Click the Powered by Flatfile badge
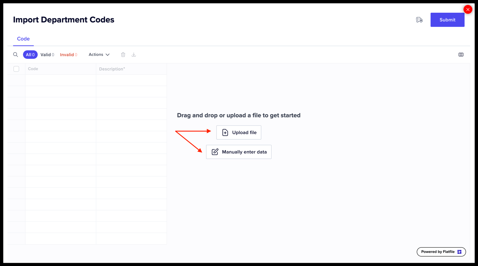 tap(441, 252)
